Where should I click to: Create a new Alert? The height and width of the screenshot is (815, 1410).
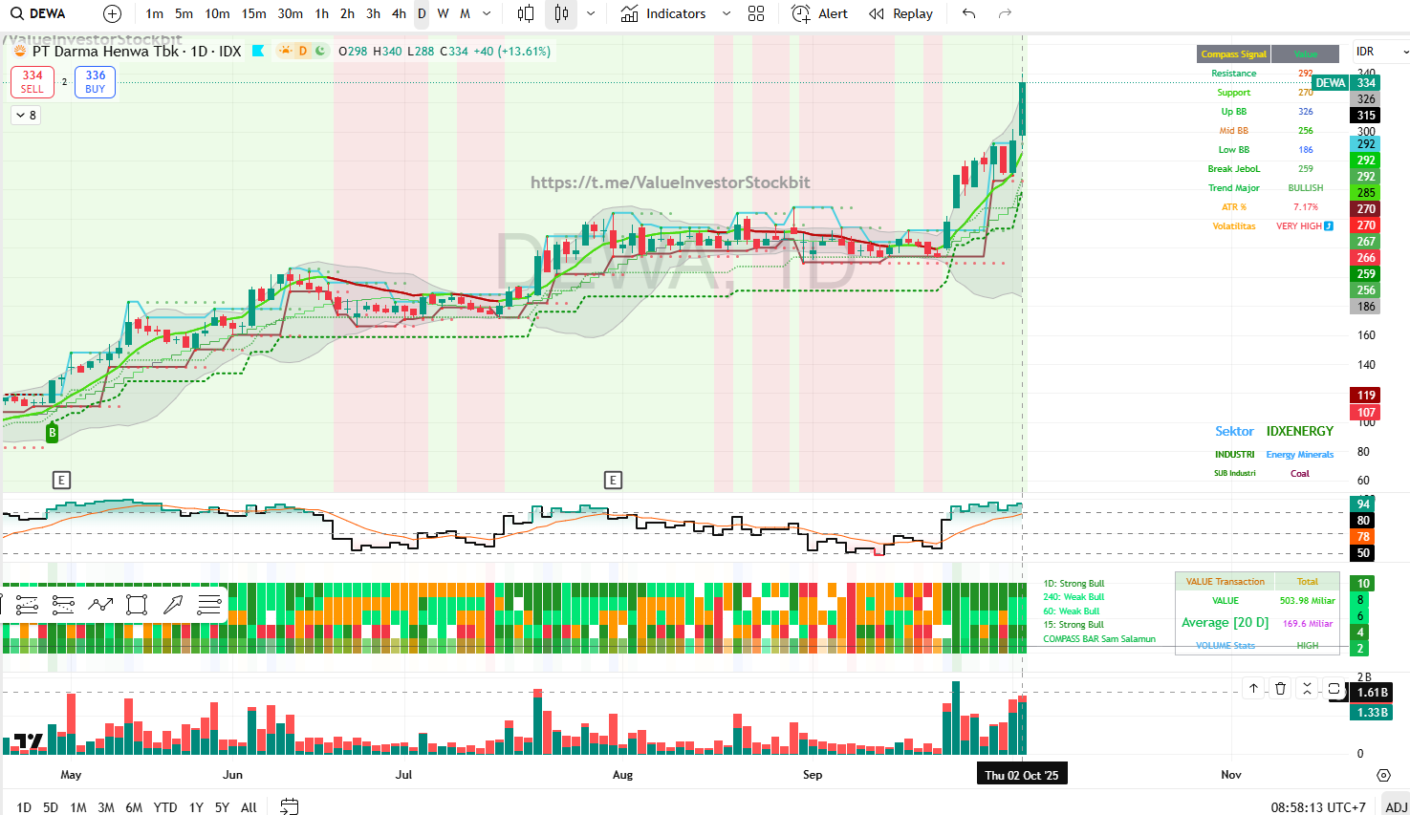pos(820,13)
